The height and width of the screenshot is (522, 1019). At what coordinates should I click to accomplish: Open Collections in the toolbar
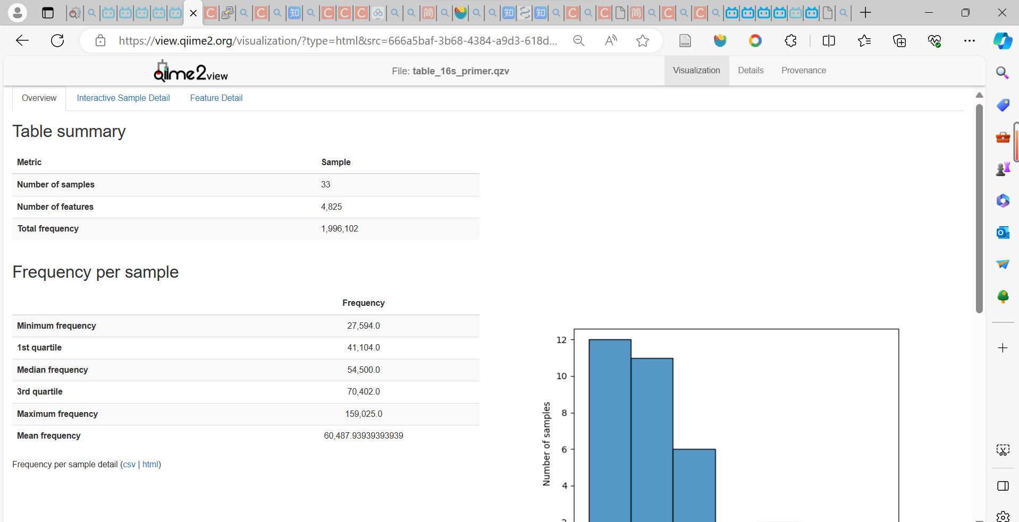tap(900, 40)
